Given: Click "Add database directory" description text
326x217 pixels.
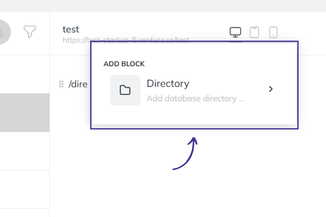Looking at the screenshot, I should tap(195, 98).
